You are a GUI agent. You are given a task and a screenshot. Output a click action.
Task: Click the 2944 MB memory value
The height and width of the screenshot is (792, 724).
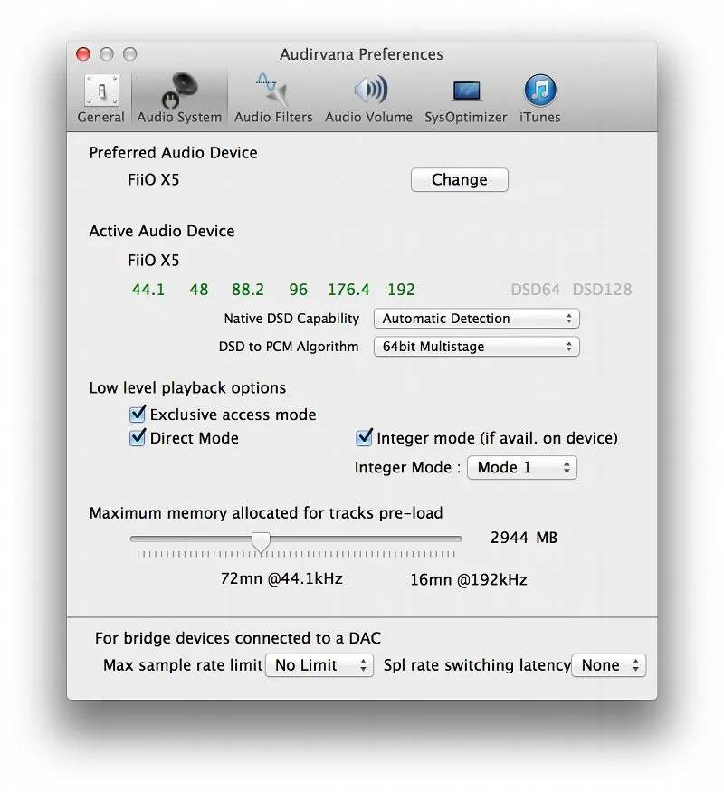(524, 538)
